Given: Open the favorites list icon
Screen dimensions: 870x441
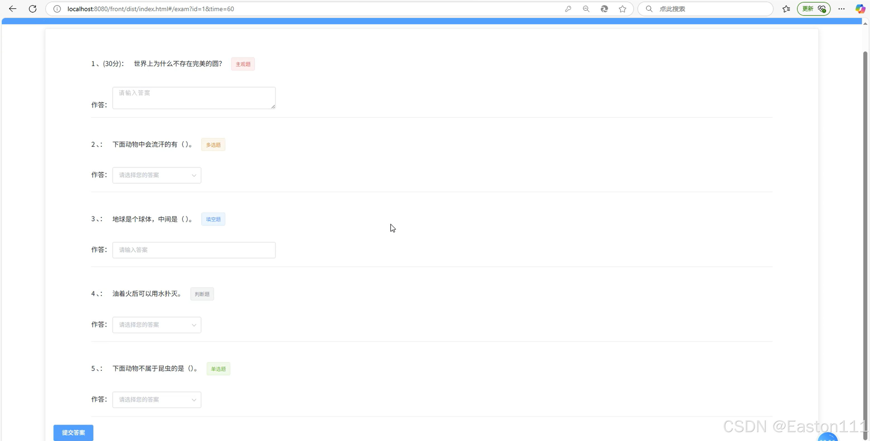Looking at the screenshot, I should [x=786, y=9].
